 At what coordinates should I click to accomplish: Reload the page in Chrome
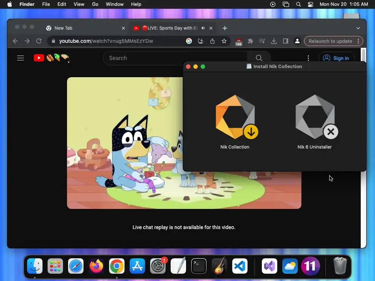[x=39, y=41]
